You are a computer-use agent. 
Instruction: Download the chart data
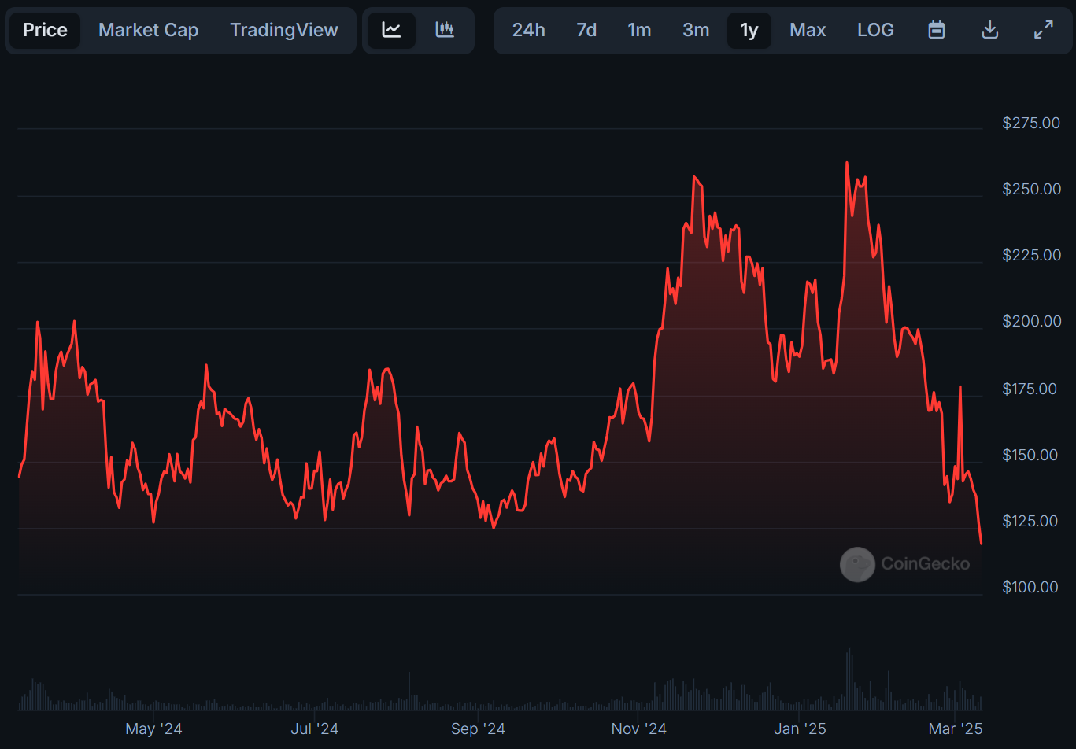[990, 30]
